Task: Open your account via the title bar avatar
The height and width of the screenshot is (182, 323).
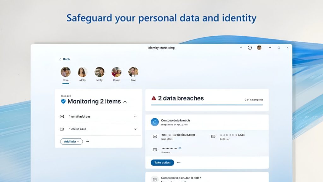Action: [x=259, y=48]
